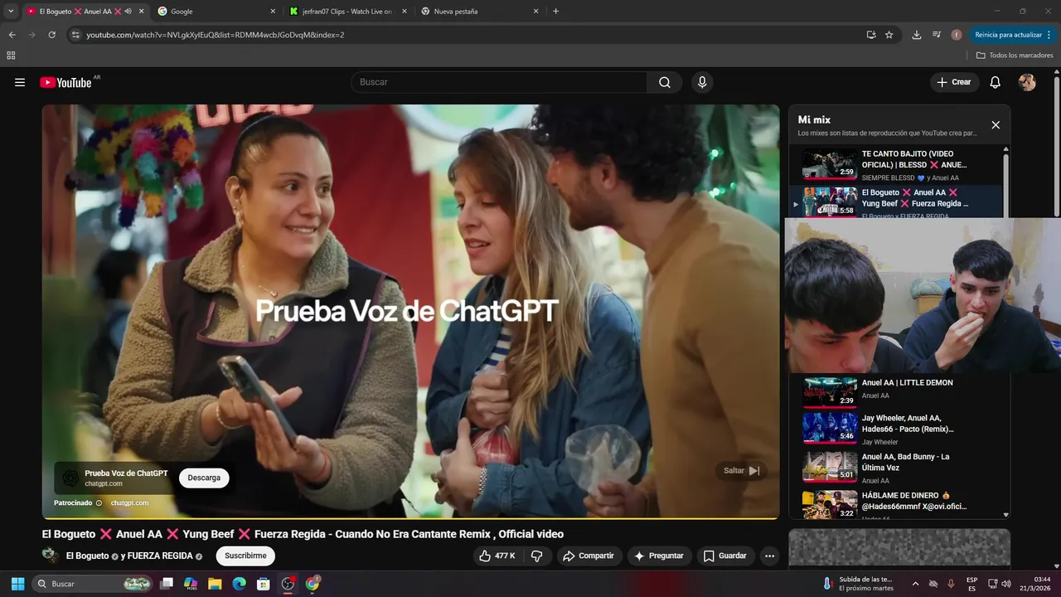
Task: View site information icon in address bar
Action: click(75, 35)
